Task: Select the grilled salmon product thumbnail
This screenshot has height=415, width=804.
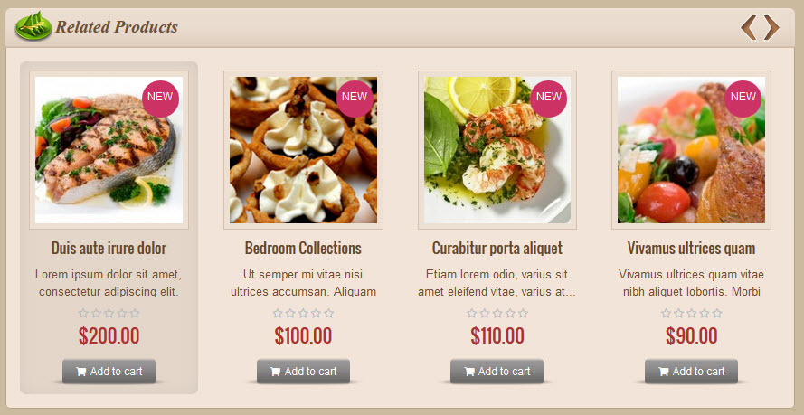Action: (x=109, y=150)
